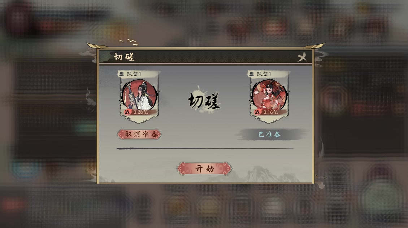Click the 开始 button to start the duel

click(204, 168)
